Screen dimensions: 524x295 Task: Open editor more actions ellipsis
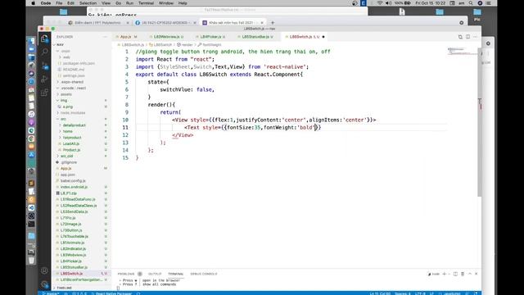tap(475, 37)
